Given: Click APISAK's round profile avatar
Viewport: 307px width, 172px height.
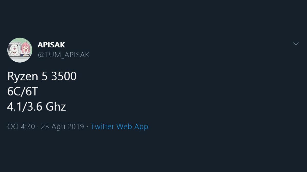Looking at the screenshot, I should [x=20, y=50].
